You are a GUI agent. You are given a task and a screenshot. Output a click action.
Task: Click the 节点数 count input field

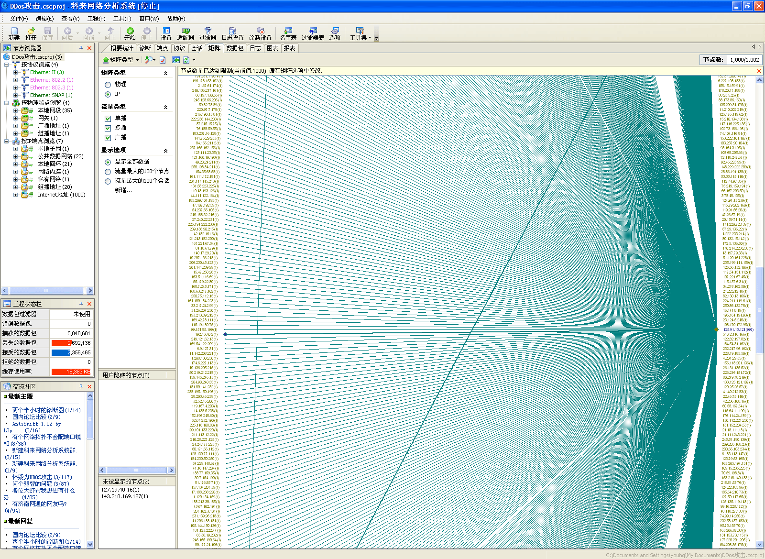(744, 60)
